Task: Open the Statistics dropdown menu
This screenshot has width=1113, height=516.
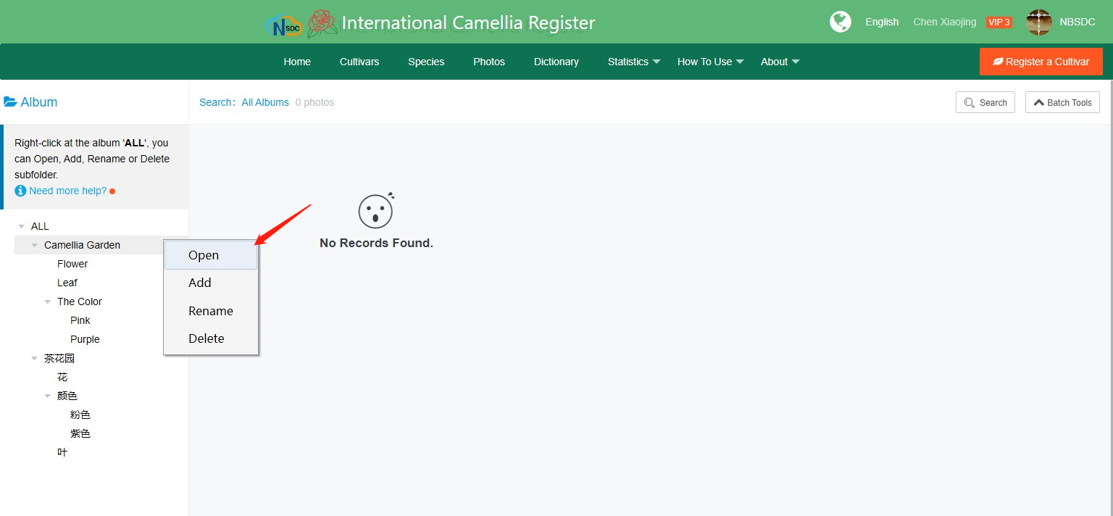Action: (x=634, y=62)
